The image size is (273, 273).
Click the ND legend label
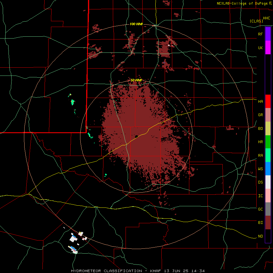(260, 236)
